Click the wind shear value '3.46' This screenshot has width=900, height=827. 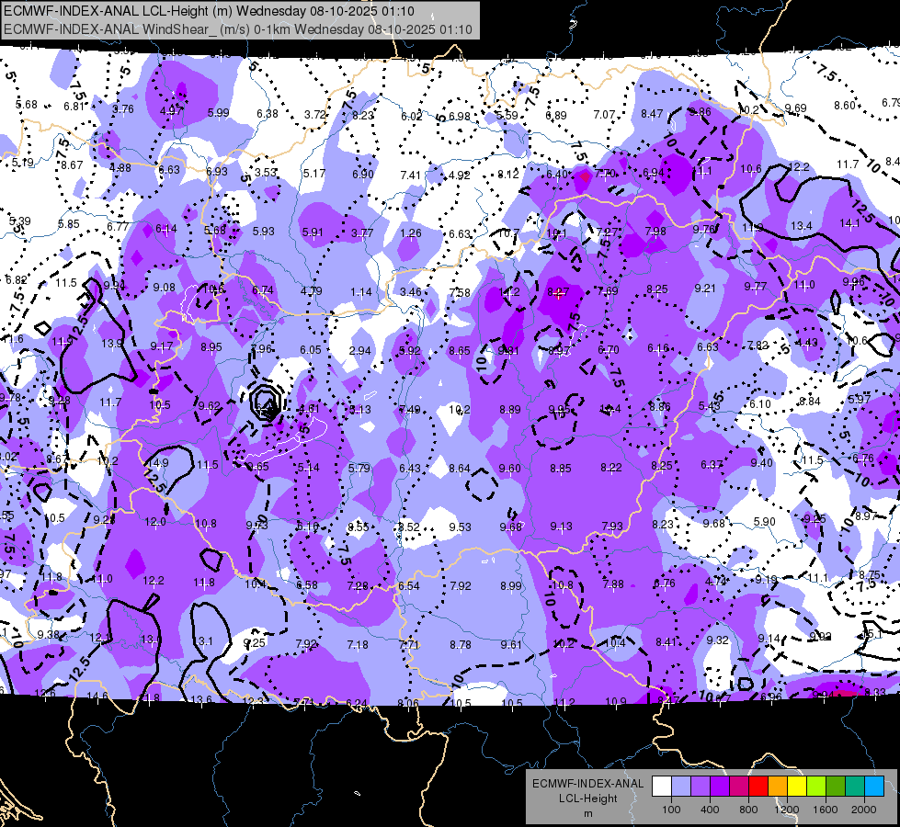pyautogui.click(x=411, y=291)
